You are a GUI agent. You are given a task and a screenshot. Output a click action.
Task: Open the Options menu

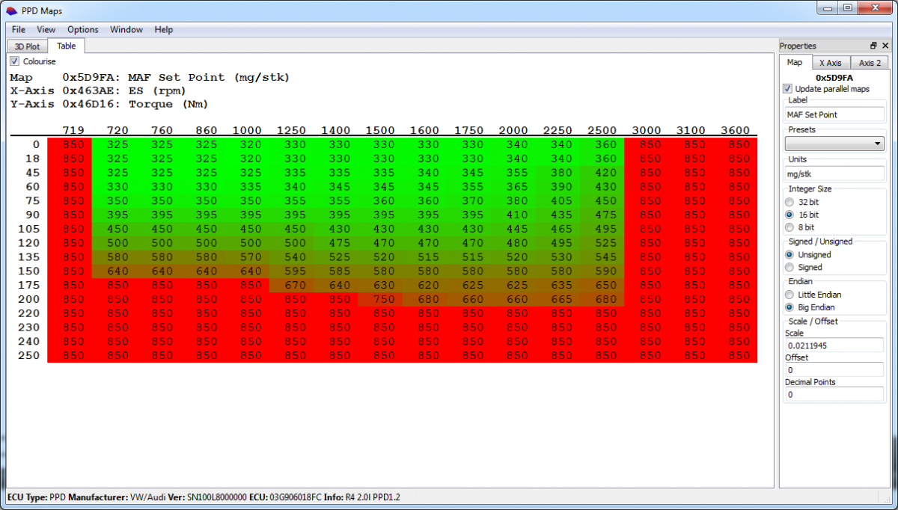[x=83, y=30]
